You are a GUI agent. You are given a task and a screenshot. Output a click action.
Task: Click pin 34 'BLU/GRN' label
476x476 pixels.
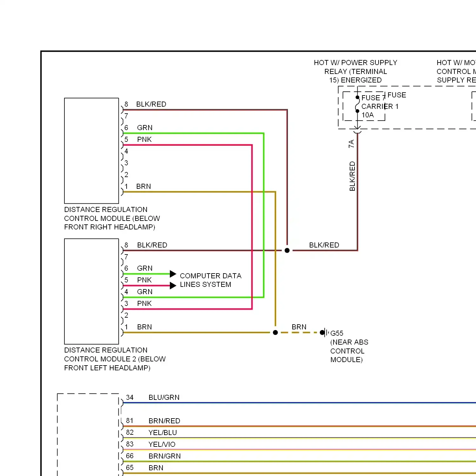tap(164, 397)
